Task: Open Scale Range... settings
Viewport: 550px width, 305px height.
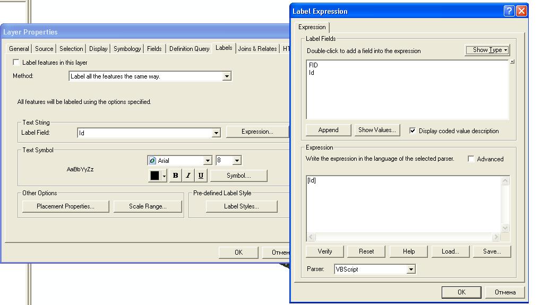Action: pos(148,206)
